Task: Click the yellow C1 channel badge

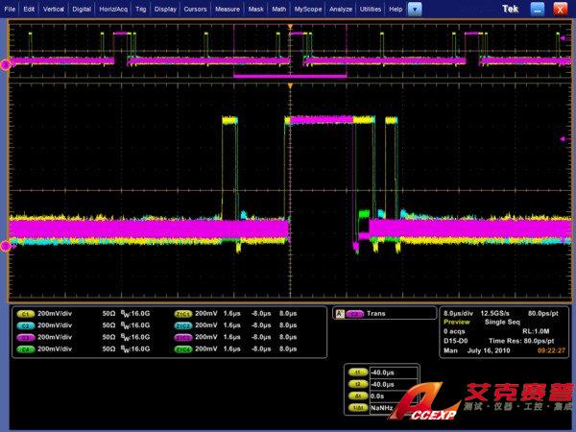Action: pos(25,313)
